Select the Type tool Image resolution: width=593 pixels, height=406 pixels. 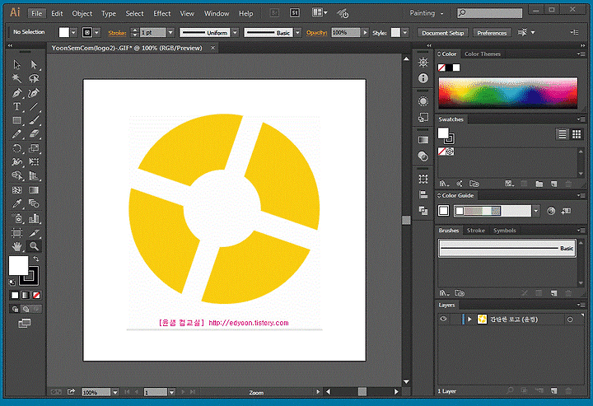point(16,106)
